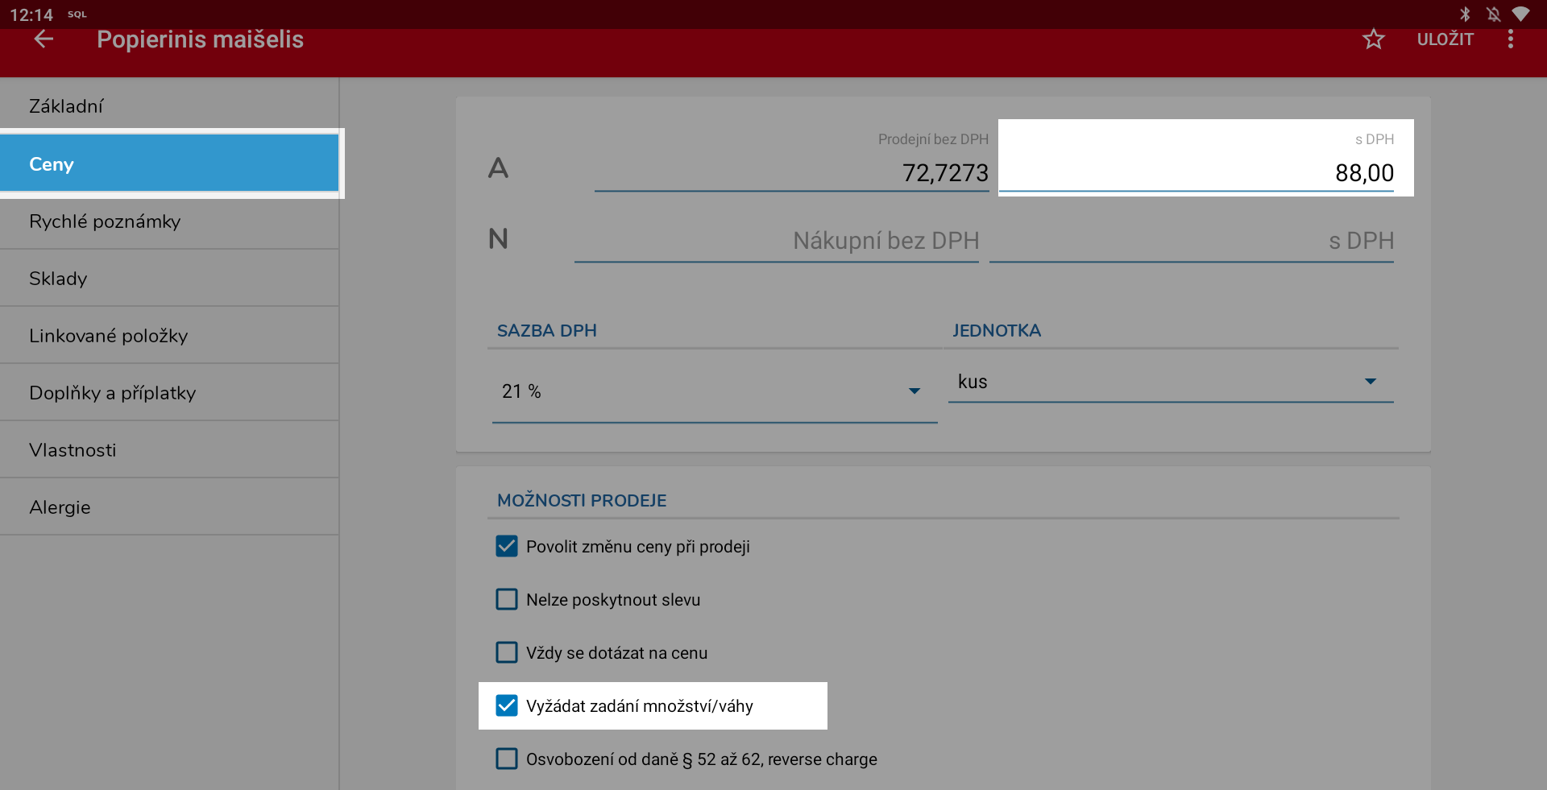Click the Nákupní bez DPH input field
The height and width of the screenshot is (790, 1547).
(x=776, y=241)
